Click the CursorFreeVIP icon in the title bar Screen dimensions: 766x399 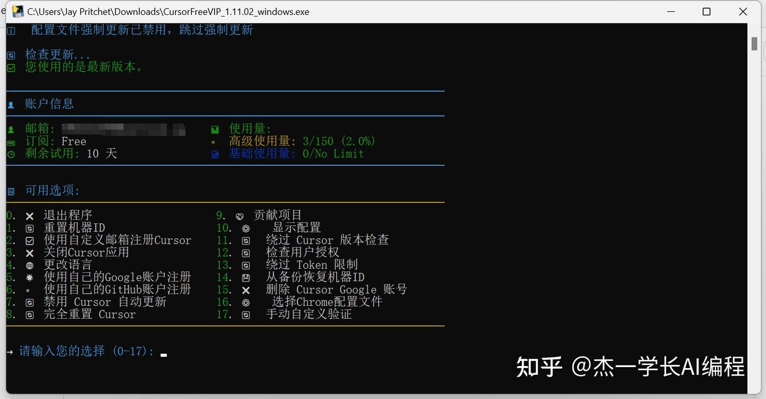(x=18, y=11)
